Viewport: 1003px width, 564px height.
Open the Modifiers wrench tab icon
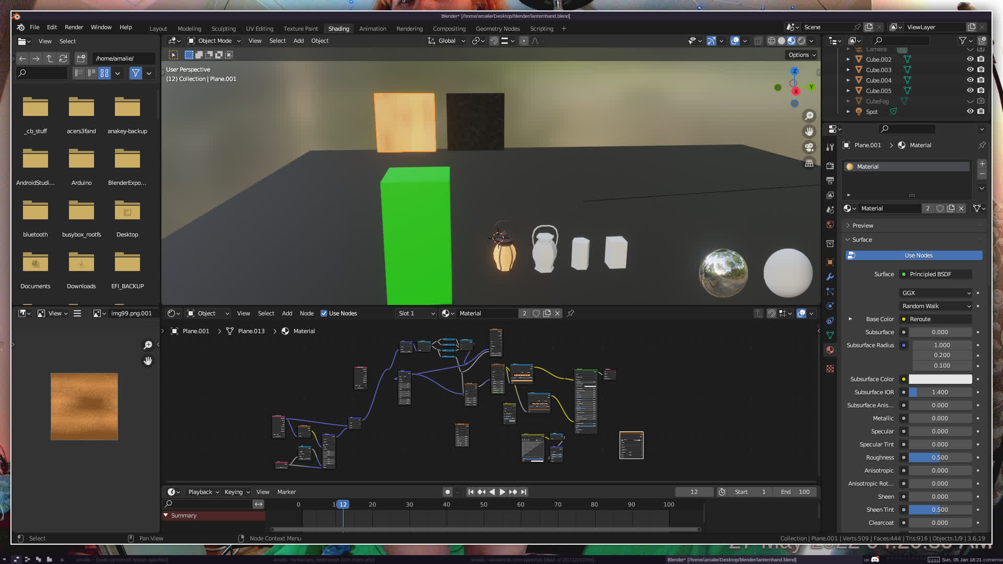click(x=830, y=277)
